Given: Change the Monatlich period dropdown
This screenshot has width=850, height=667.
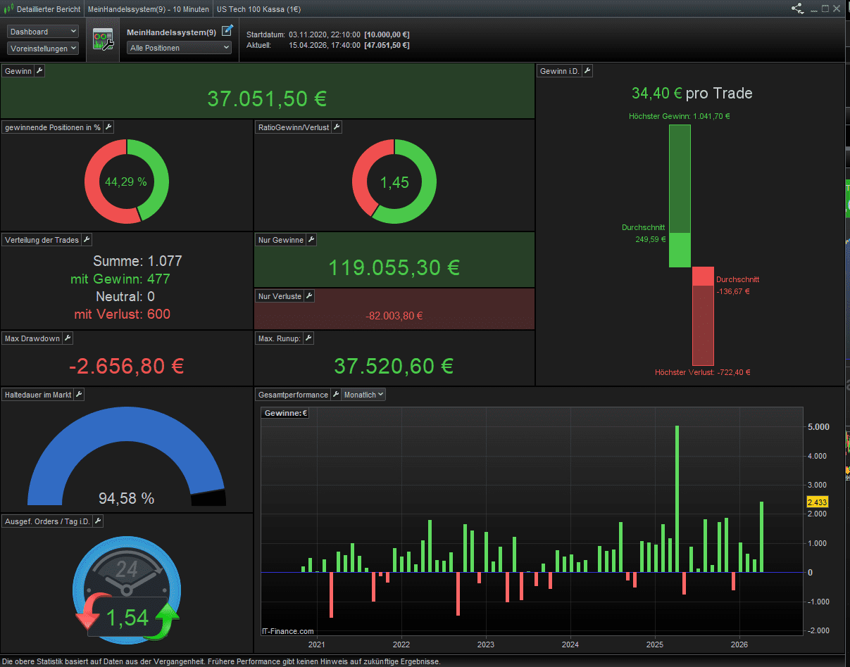Looking at the screenshot, I should (364, 395).
